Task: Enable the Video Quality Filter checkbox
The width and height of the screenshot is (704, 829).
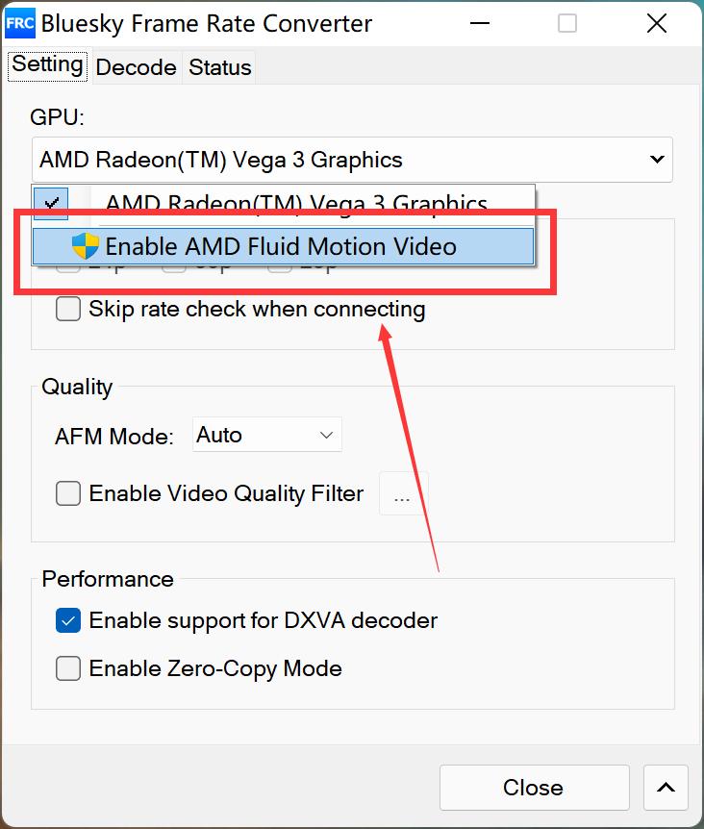Action: point(68,493)
